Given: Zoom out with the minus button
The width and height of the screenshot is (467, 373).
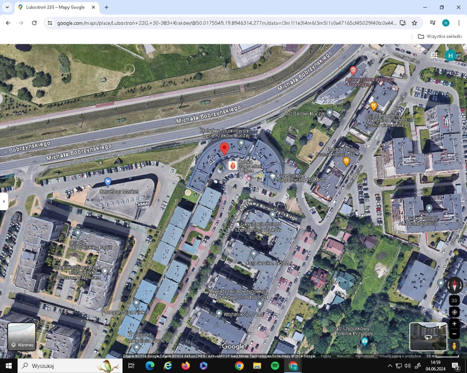Looking at the screenshot, I should 454,334.
